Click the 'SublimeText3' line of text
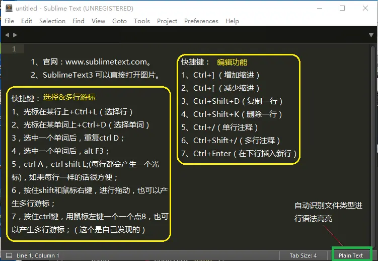This screenshot has height=261, width=378. coord(96,75)
